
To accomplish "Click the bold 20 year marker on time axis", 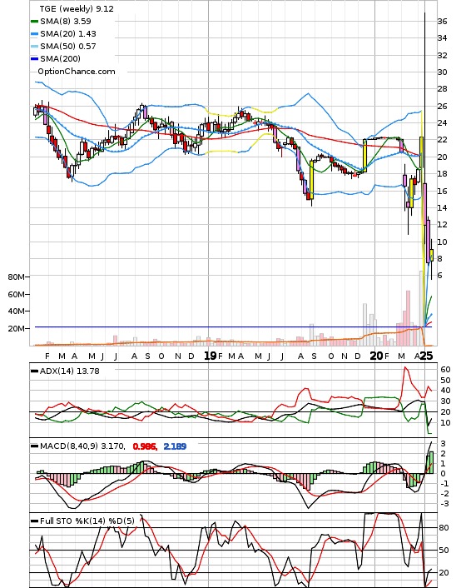I will (377, 356).
